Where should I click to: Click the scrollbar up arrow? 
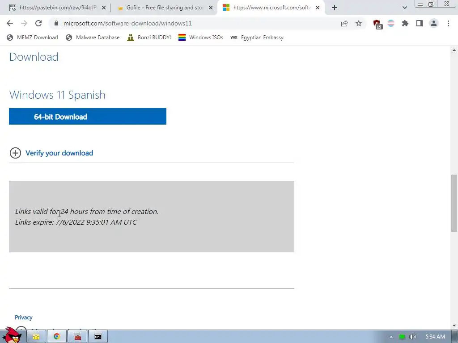(454, 50)
